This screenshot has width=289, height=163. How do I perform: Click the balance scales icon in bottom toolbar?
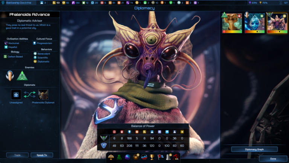[x=111, y=157]
